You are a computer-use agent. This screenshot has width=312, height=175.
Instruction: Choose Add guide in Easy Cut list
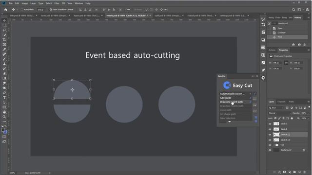[x=235, y=98]
